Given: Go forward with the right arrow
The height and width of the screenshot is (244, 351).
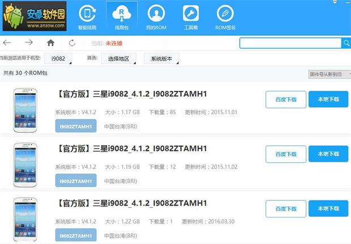Looking at the screenshot, I should point(28,43).
